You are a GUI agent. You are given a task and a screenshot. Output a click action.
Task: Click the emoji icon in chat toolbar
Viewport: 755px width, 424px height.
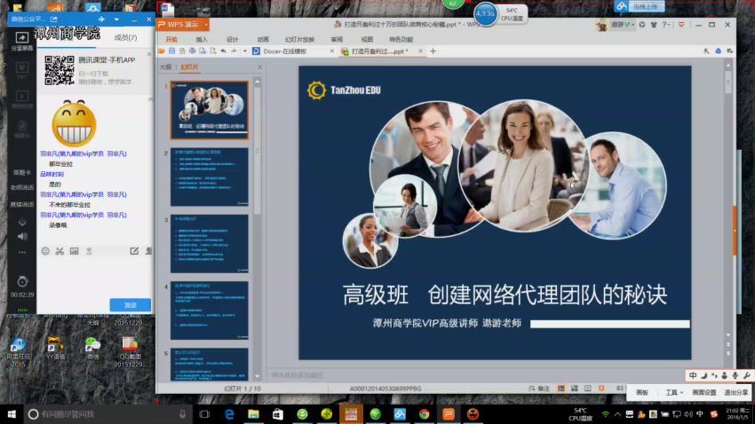(45, 251)
